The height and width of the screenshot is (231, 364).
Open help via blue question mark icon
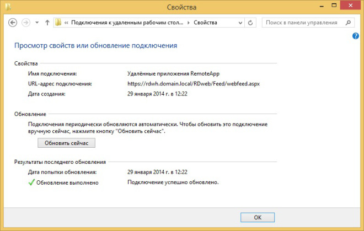click(356, 36)
